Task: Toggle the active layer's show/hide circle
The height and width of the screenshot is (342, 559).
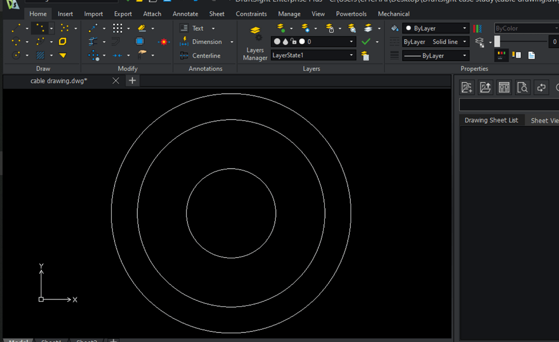Action: 277,42
